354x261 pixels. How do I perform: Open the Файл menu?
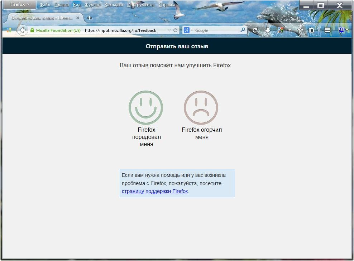point(45,5)
